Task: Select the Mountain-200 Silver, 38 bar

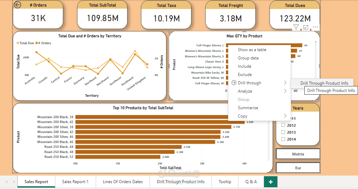Action: [153, 127]
